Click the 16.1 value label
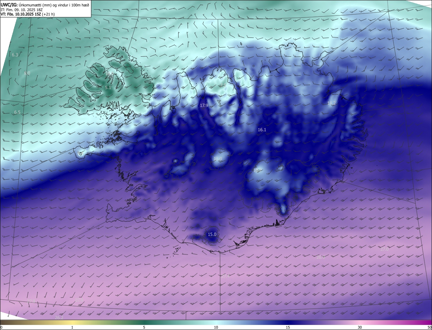The image size is (432, 330). (262, 130)
